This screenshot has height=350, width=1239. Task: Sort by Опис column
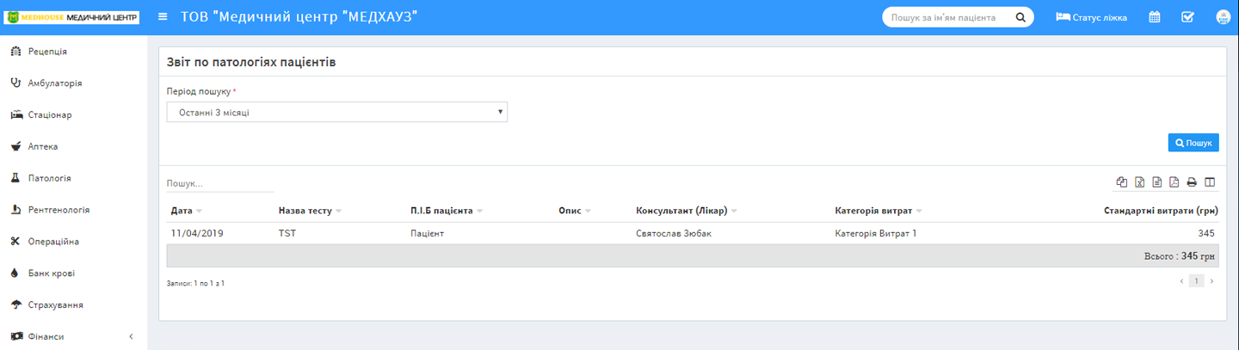click(x=575, y=211)
